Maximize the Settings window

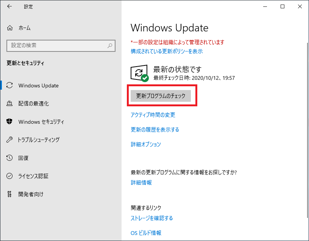point(282,6)
